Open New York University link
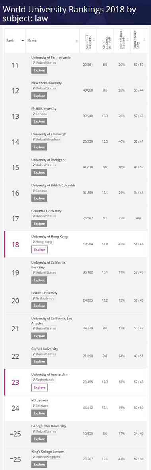This screenshot has height=470, width=151. click(46, 83)
